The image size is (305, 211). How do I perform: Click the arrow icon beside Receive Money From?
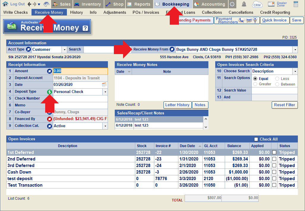pos(172,49)
